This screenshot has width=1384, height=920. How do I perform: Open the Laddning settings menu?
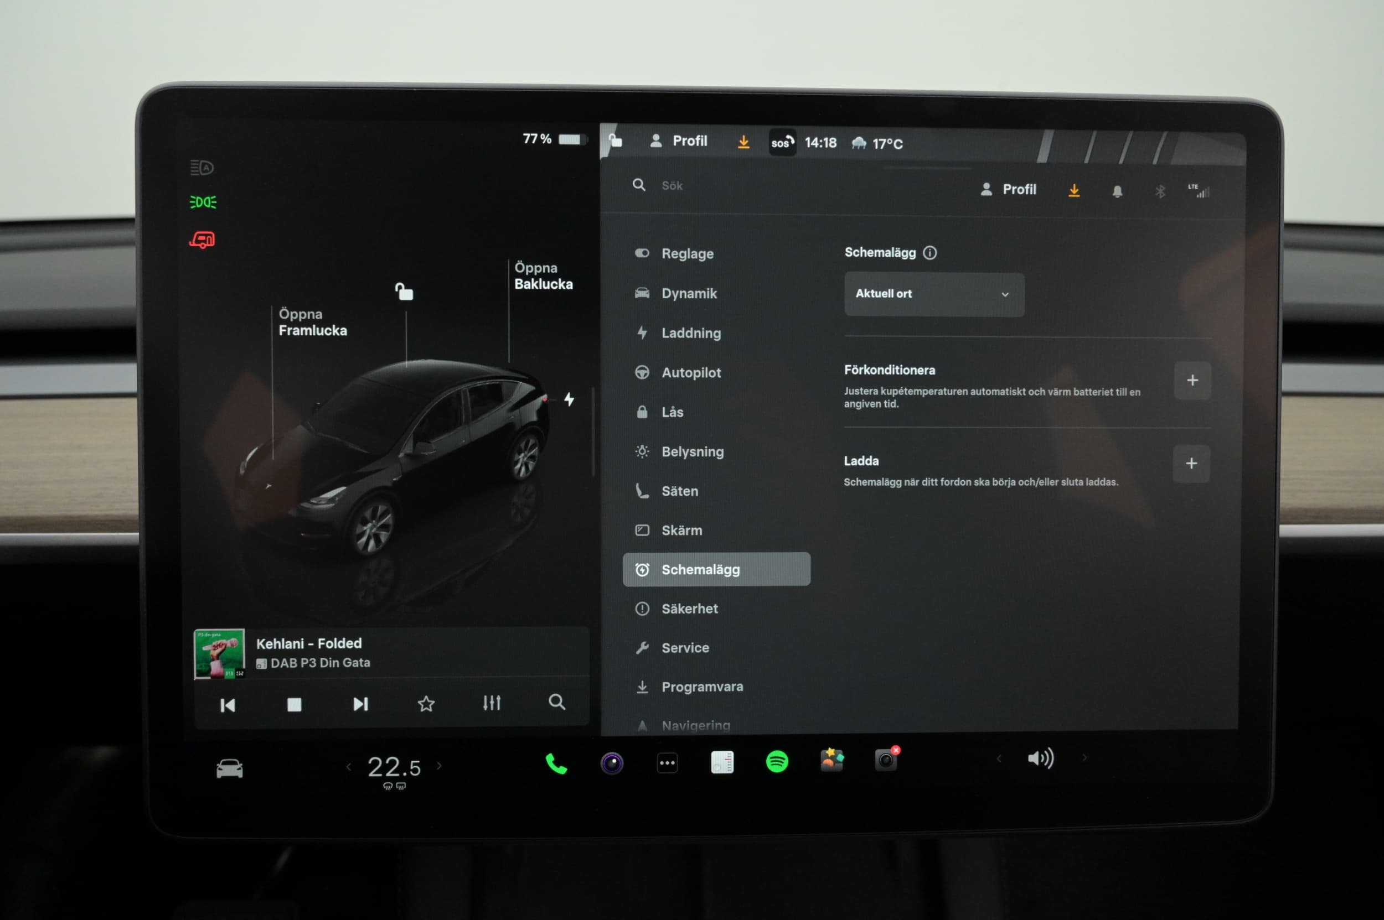coord(690,333)
